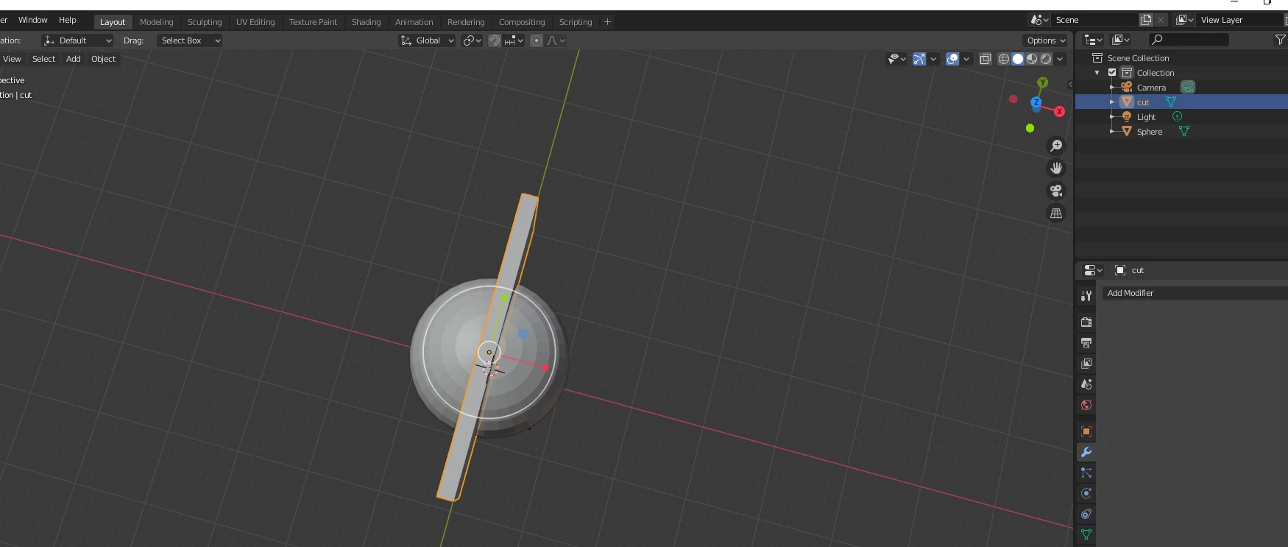The height and width of the screenshot is (547, 1288).
Task: Open the Select Box drag dropdown
Action: [189, 40]
